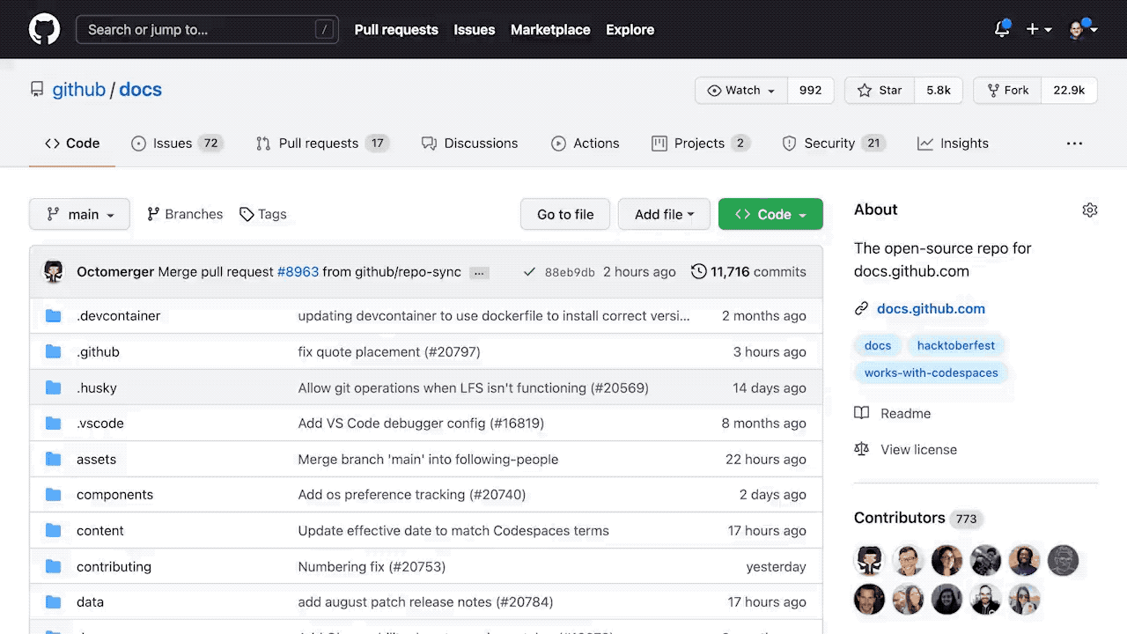View Branches list
The width and height of the screenshot is (1127, 634).
[185, 214]
